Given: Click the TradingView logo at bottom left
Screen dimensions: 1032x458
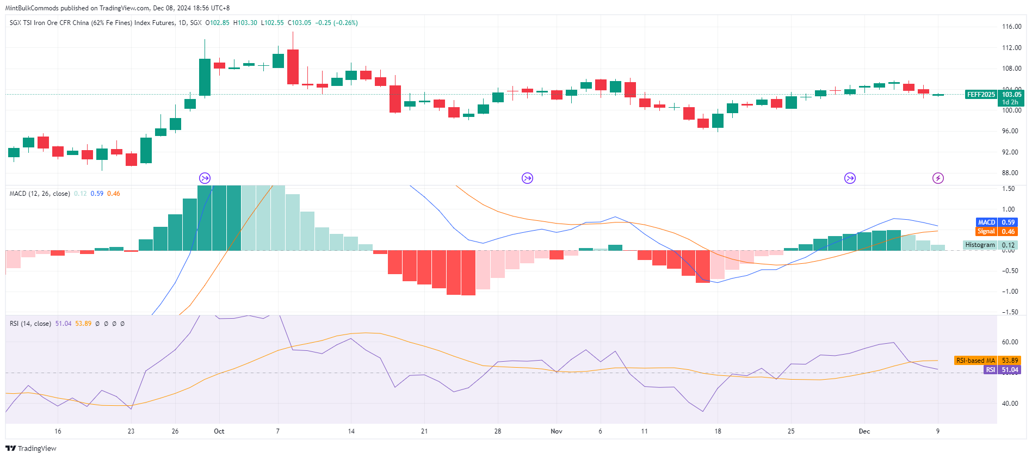Looking at the screenshot, I should pos(31,448).
